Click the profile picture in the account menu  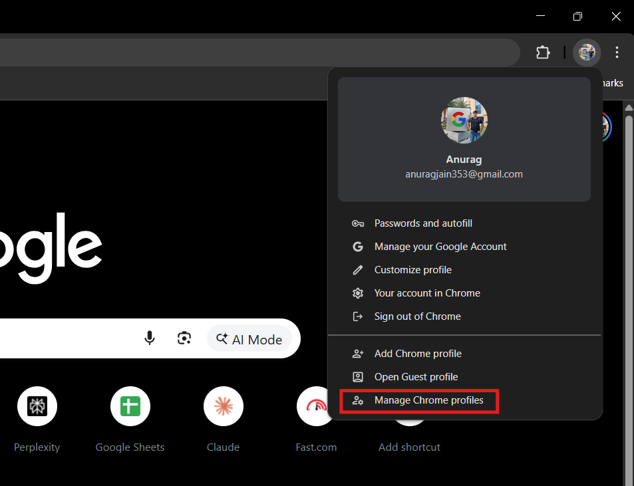(x=464, y=120)
